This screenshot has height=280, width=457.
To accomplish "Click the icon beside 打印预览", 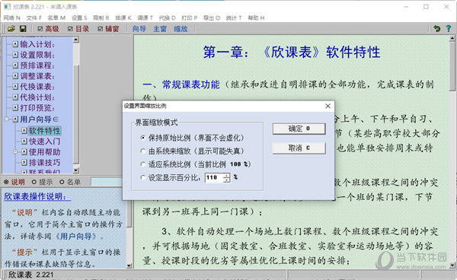I will point(15,108).
